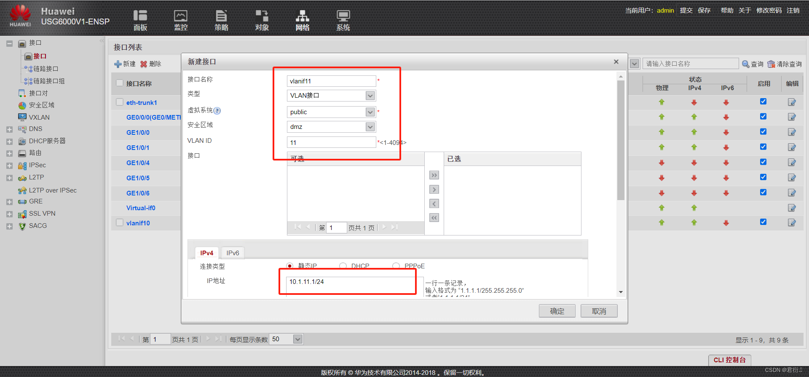Select L2TP over IPSec in the sidebar
Screen dimensions: 809x377
(x=53, y=190)
